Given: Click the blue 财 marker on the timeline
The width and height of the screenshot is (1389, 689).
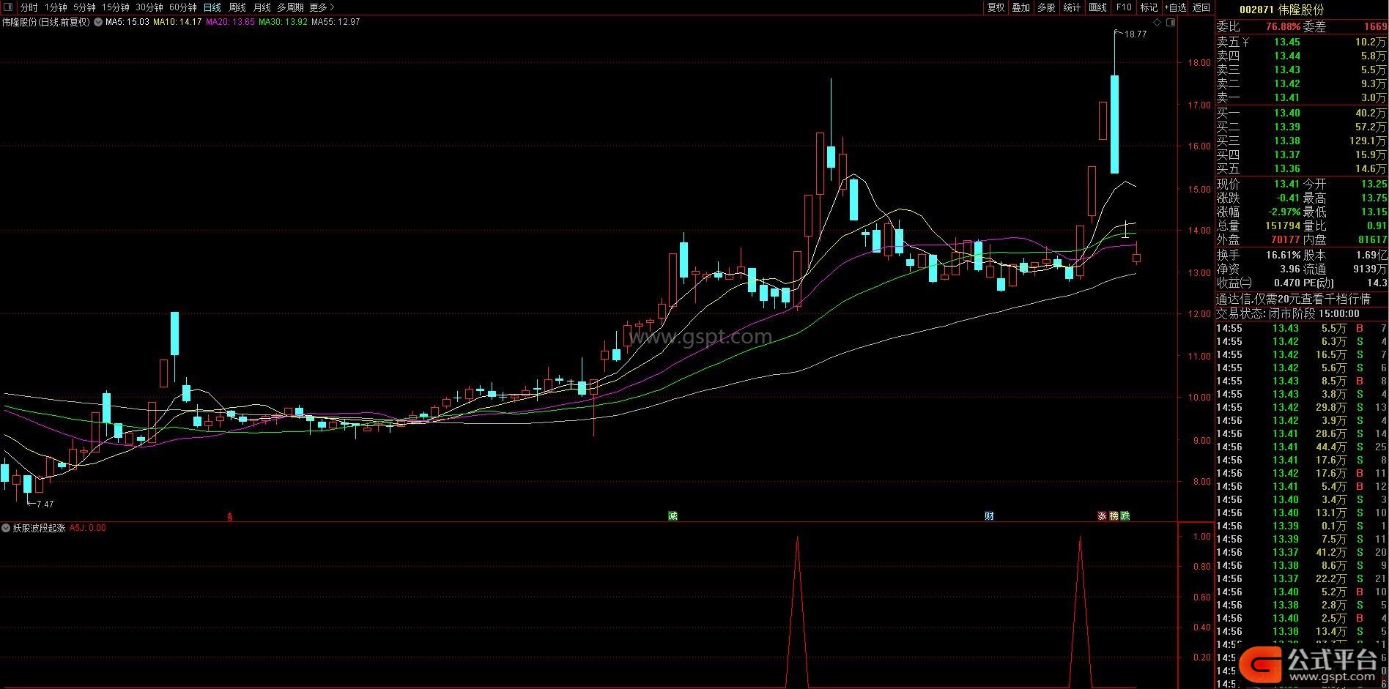Looking at the screenshot, I should coord(989,516).
